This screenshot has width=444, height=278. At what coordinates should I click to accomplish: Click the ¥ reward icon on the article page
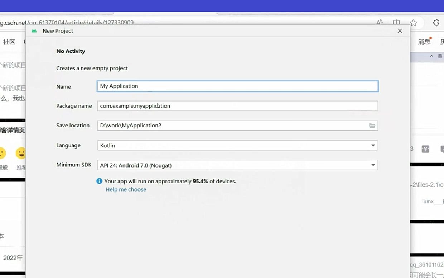[x=425, y=149]
